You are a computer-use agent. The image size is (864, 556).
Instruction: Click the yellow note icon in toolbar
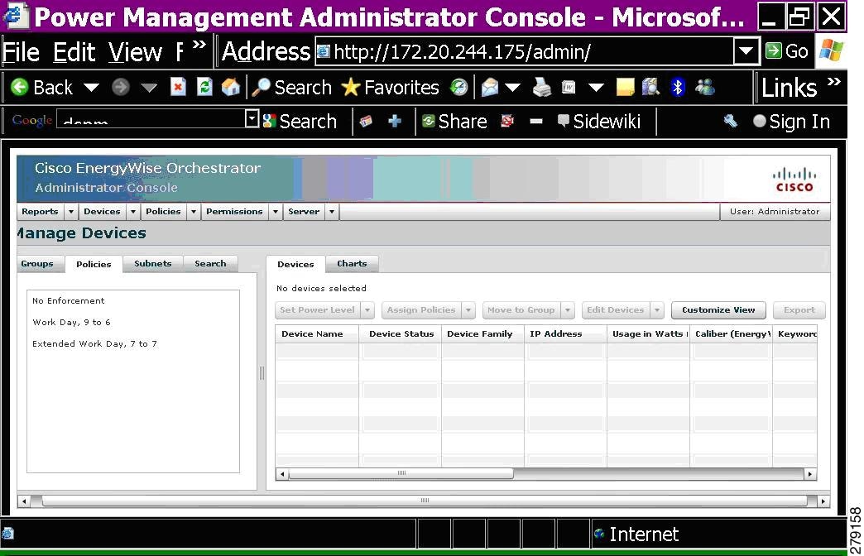(x=625, y=87)
